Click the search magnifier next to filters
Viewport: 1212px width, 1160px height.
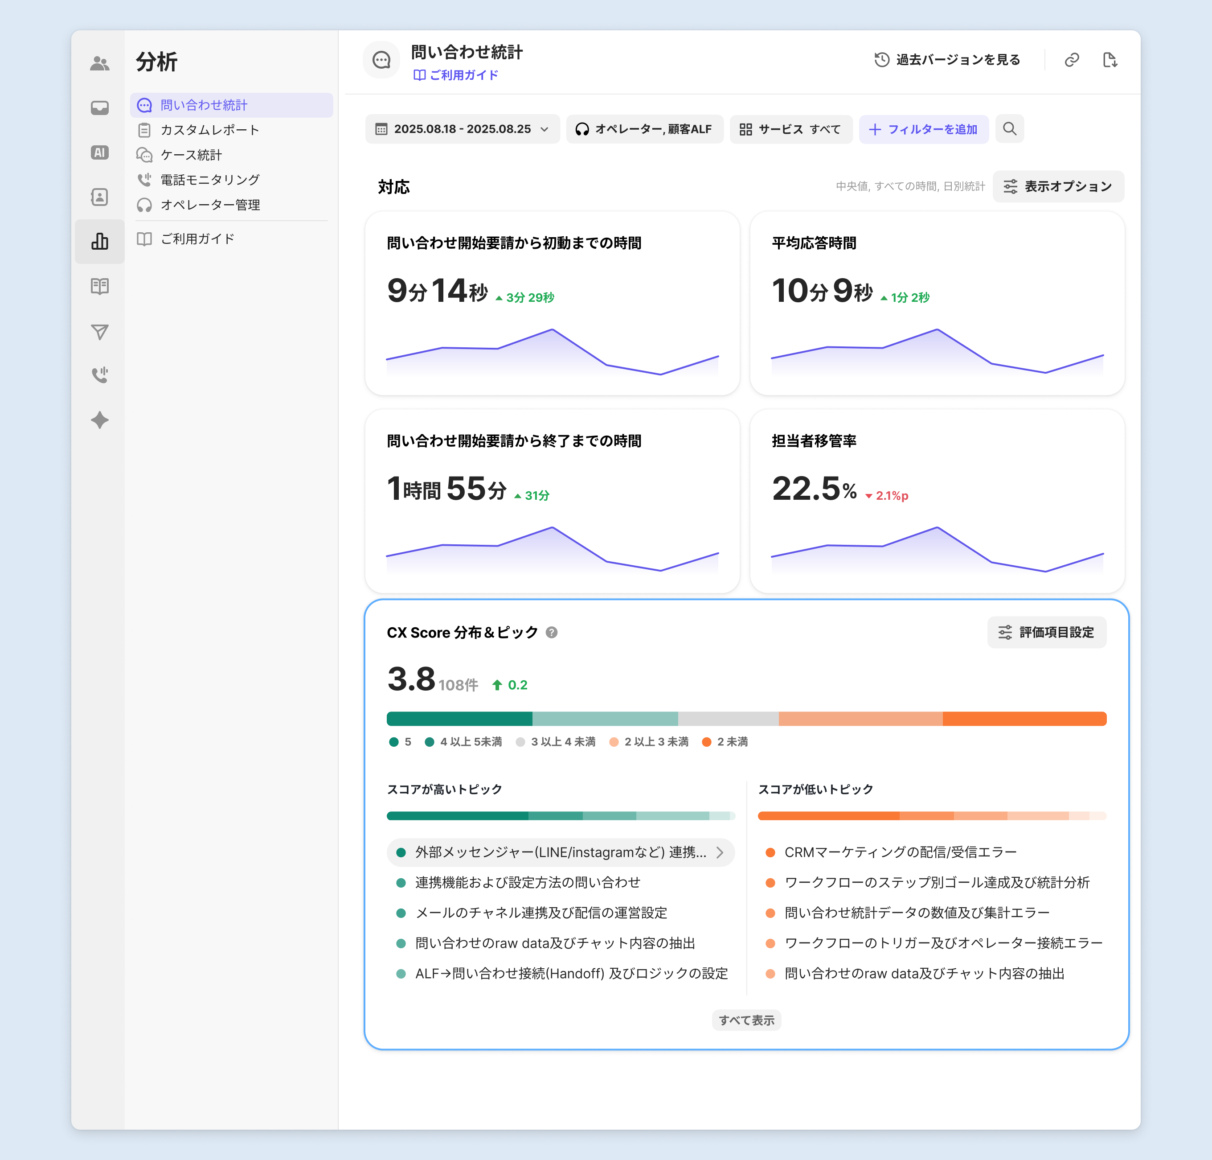1009,128
